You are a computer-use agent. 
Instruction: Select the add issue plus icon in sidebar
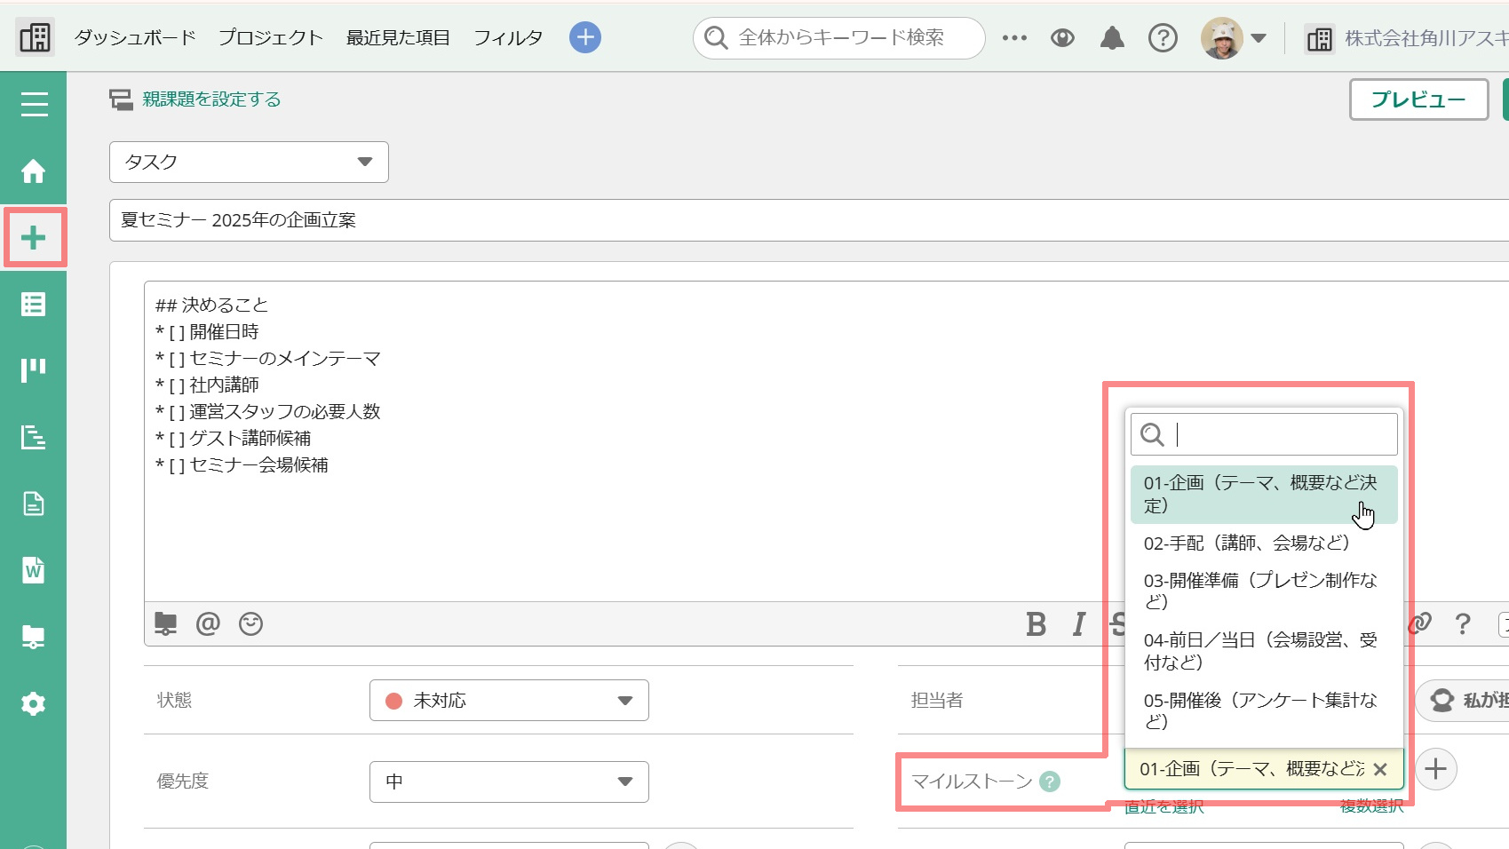point(34,237)
